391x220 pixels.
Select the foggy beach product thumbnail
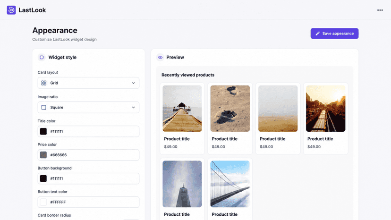[278, 109]
